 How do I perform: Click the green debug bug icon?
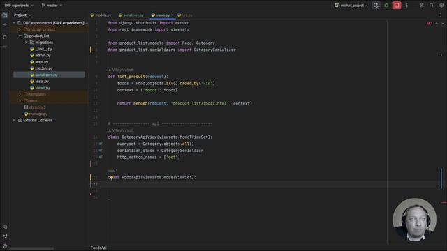click(x=386, y=5)
